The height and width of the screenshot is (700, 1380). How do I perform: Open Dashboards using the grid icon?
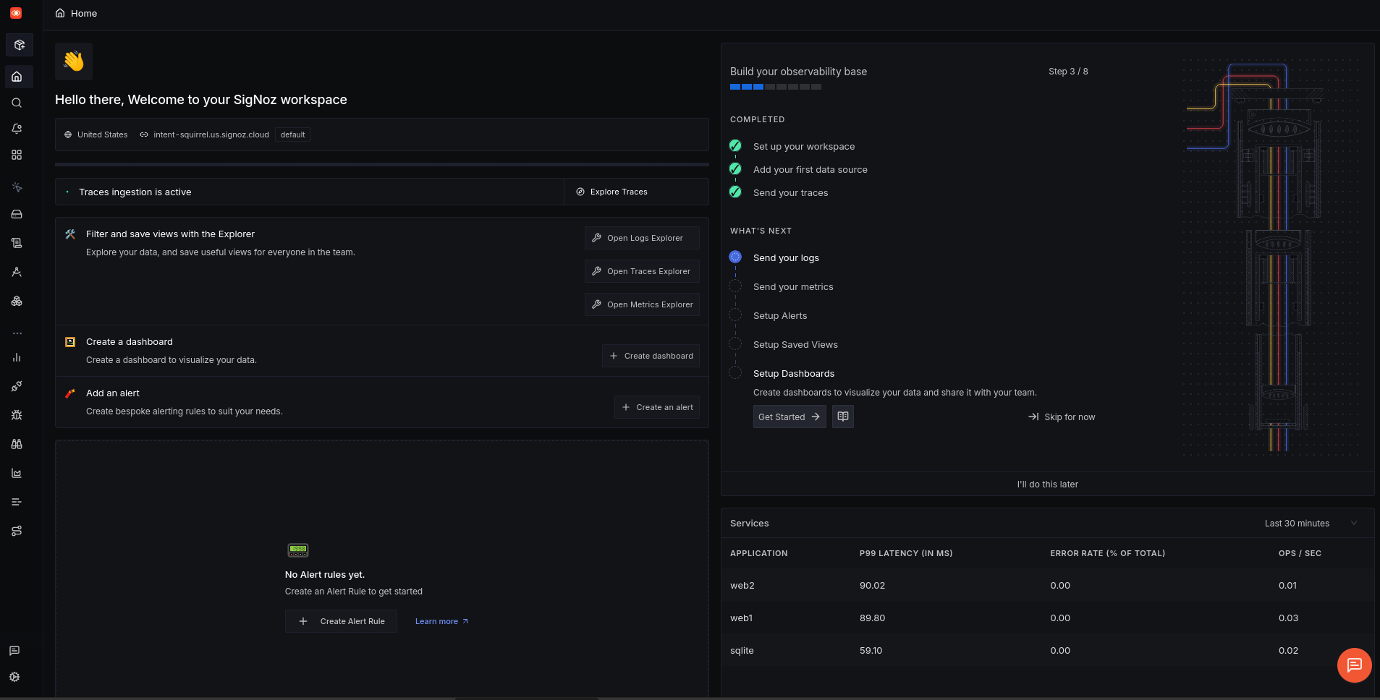point(16,155)
